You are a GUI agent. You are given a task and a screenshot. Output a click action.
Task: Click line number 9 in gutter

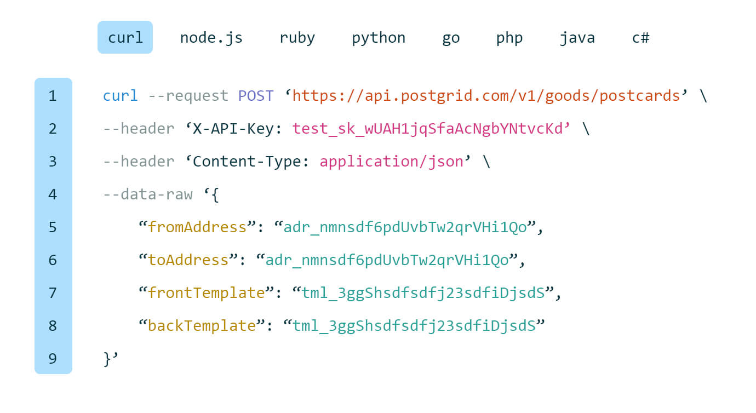[x=53, y=358]
